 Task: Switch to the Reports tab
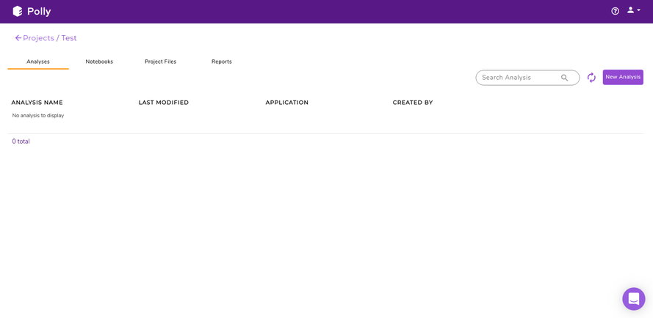(x=222, y=62)
